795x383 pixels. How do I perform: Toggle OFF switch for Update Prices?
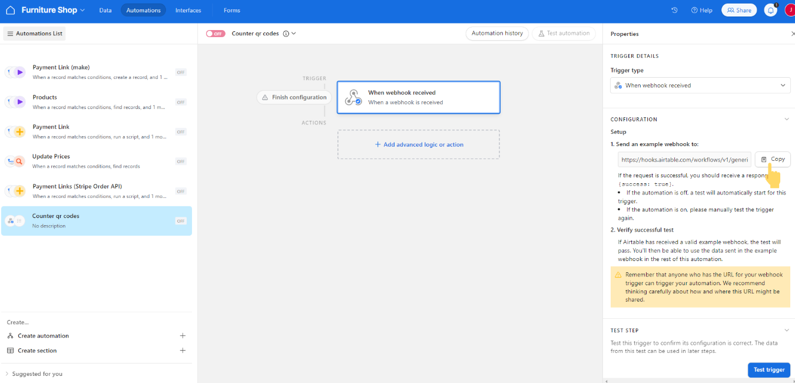181,161
